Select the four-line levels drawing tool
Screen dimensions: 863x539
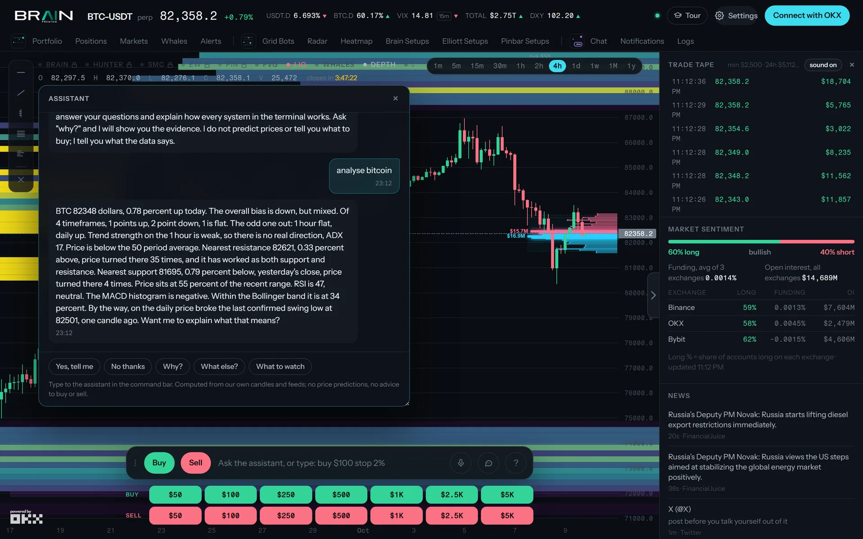(21, 134)
